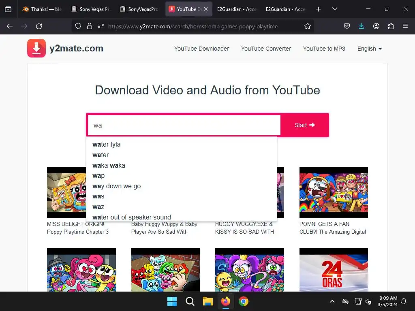Open the POMNI GETS A FAN CLUB thumbnail
Viewport: 415px width, 311px height.
point(334,192)
